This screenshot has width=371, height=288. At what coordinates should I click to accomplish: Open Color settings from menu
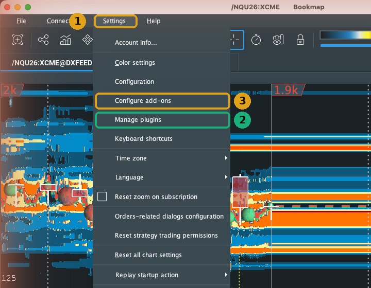pyautogui.click(x=162, y=63)
